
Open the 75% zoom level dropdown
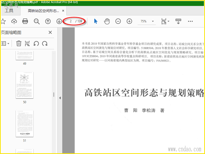(x=153, y=21)
